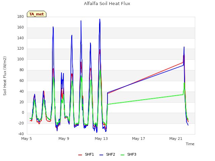This screenshot has height=161, width=215.
Task: Click the May 5 x-axis label
Action: 27,139
